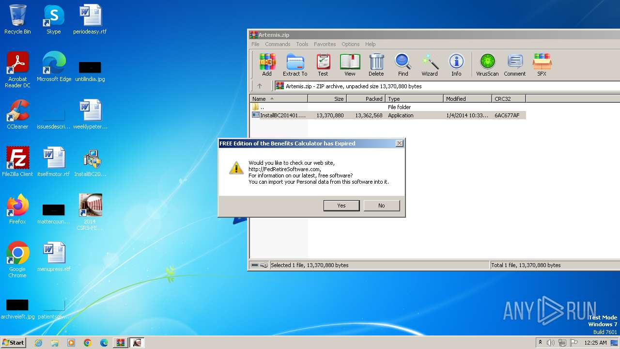The image size is (620, 349).
Task: Open the Commands menu
Action: pos(278,44)
